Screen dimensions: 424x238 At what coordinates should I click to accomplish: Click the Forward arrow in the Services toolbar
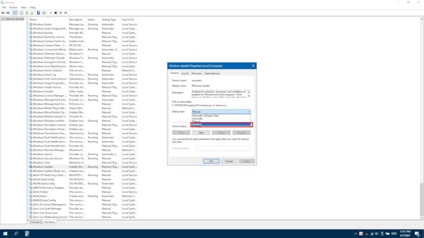8,13
